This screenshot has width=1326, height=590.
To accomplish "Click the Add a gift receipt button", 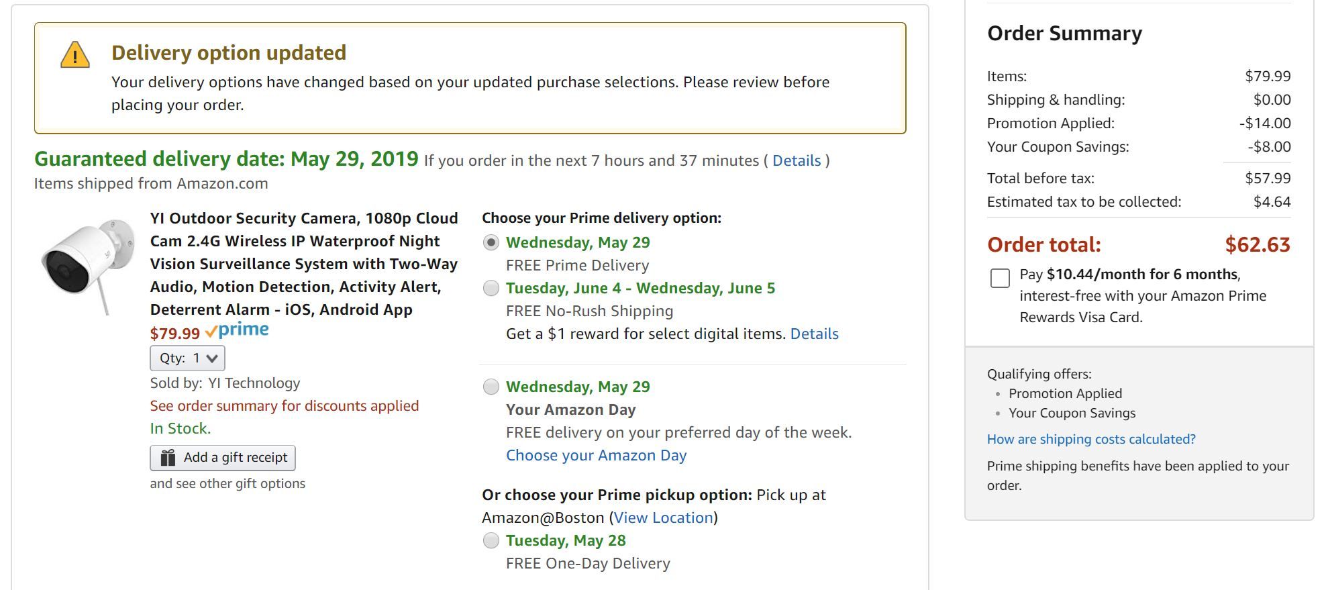I will click(223, 457).
